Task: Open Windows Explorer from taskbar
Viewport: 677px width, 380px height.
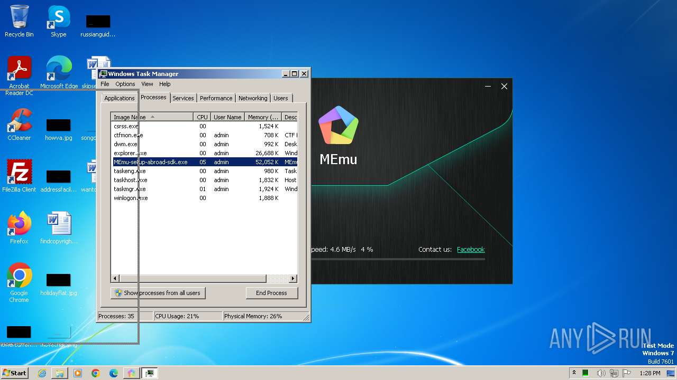Action: click(x=60, y=373)
